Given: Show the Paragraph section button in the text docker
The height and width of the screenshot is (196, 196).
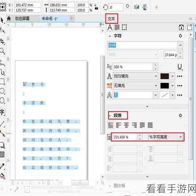Looking at the screenshot, I should pos(117,27).
